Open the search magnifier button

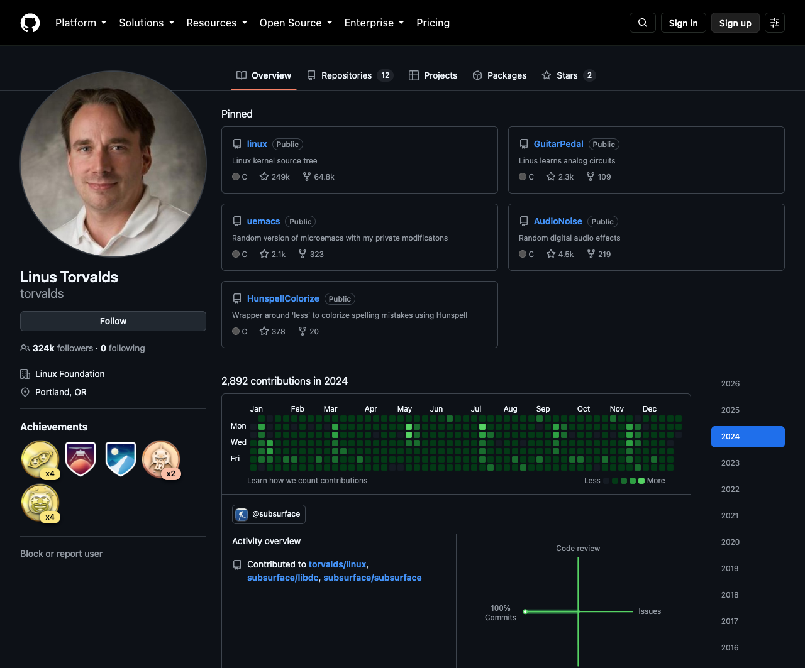tap(643, 23)
